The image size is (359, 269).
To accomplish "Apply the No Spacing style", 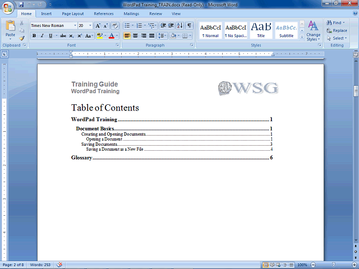I will click(x=236, y=31).
